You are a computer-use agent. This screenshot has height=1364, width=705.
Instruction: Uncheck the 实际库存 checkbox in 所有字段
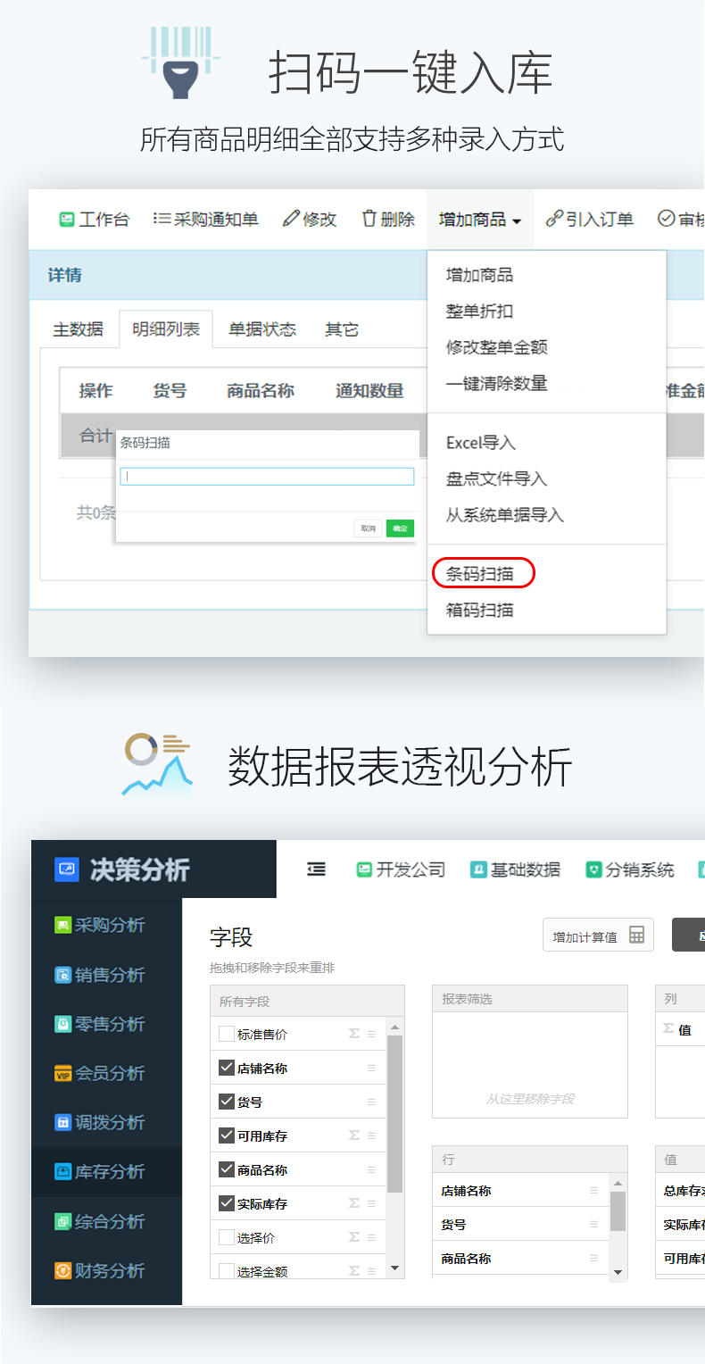tap(227, 1203)
